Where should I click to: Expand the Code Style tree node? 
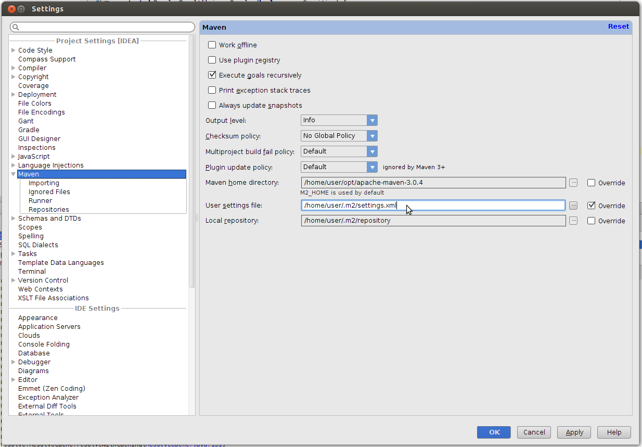click(x=14, y=50)
